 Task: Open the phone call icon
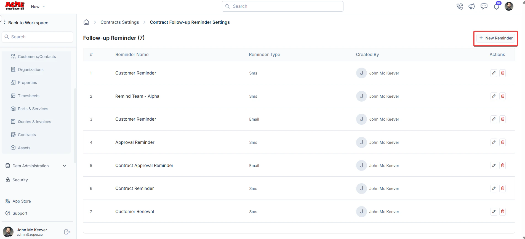[460, 6]
